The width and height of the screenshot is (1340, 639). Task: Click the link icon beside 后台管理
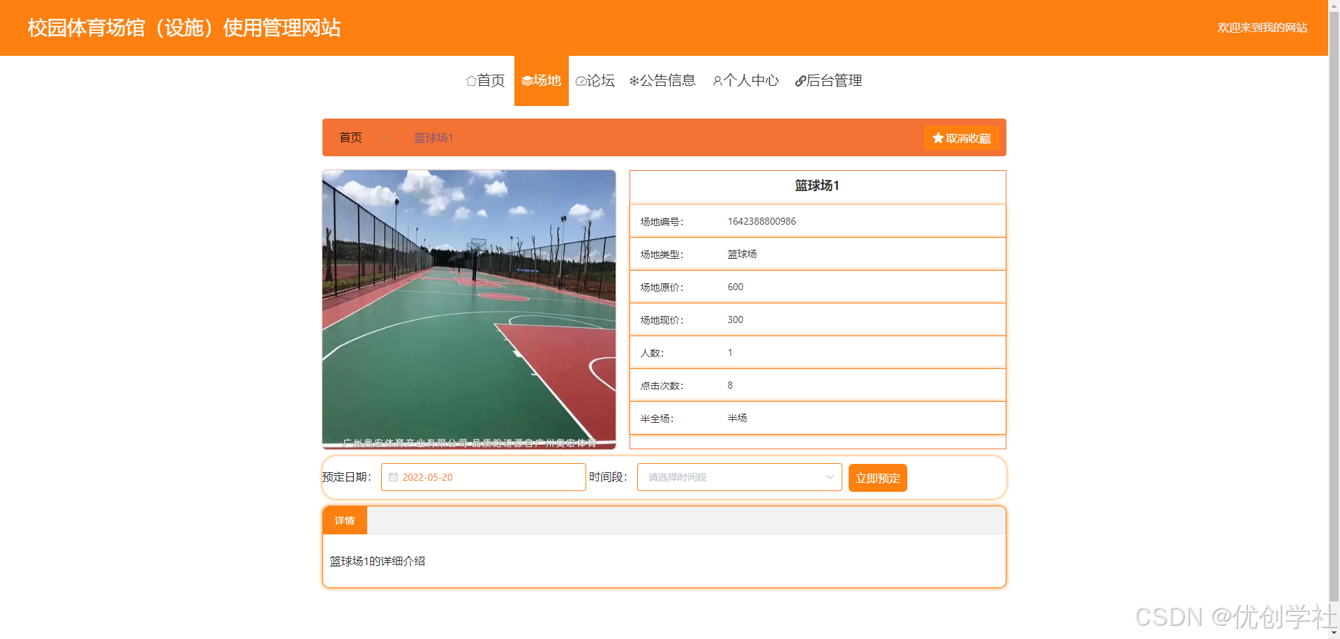click(x=801, y=81)
